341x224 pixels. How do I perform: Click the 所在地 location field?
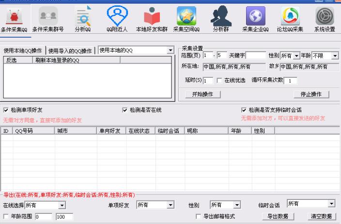coord(234,67)
